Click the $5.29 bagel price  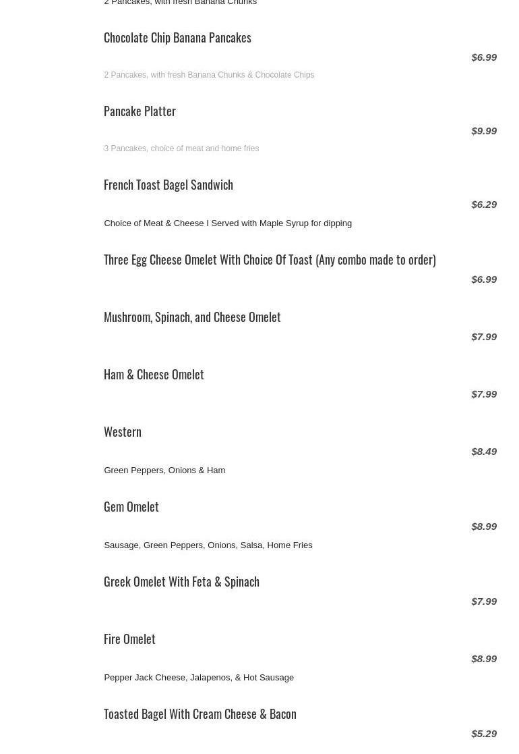tap(484, 734)
